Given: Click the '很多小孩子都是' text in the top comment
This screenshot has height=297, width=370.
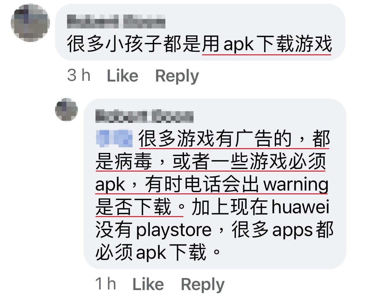Looking at the screenshot, I should (134, 44).
